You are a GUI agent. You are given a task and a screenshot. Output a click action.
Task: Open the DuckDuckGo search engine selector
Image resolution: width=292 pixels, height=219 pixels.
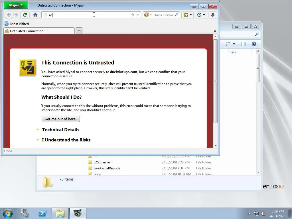tap(148, 15)
